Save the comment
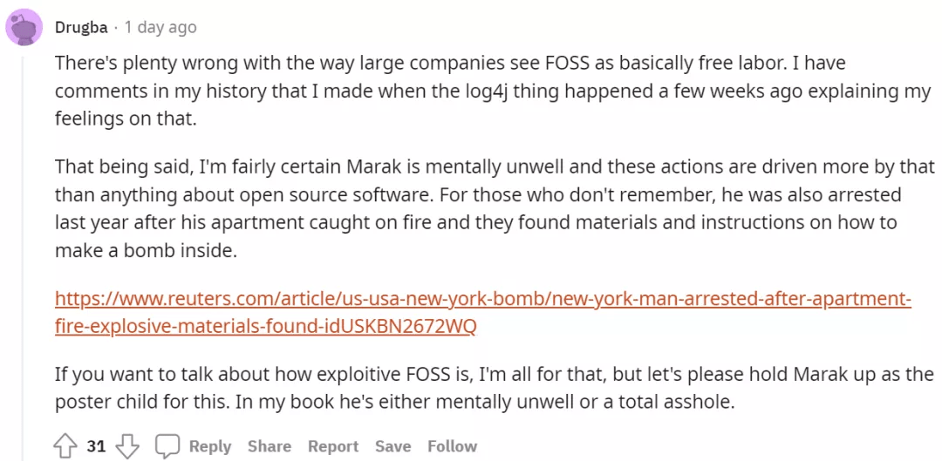Viewport: 942px width, 461px height. 392,446
